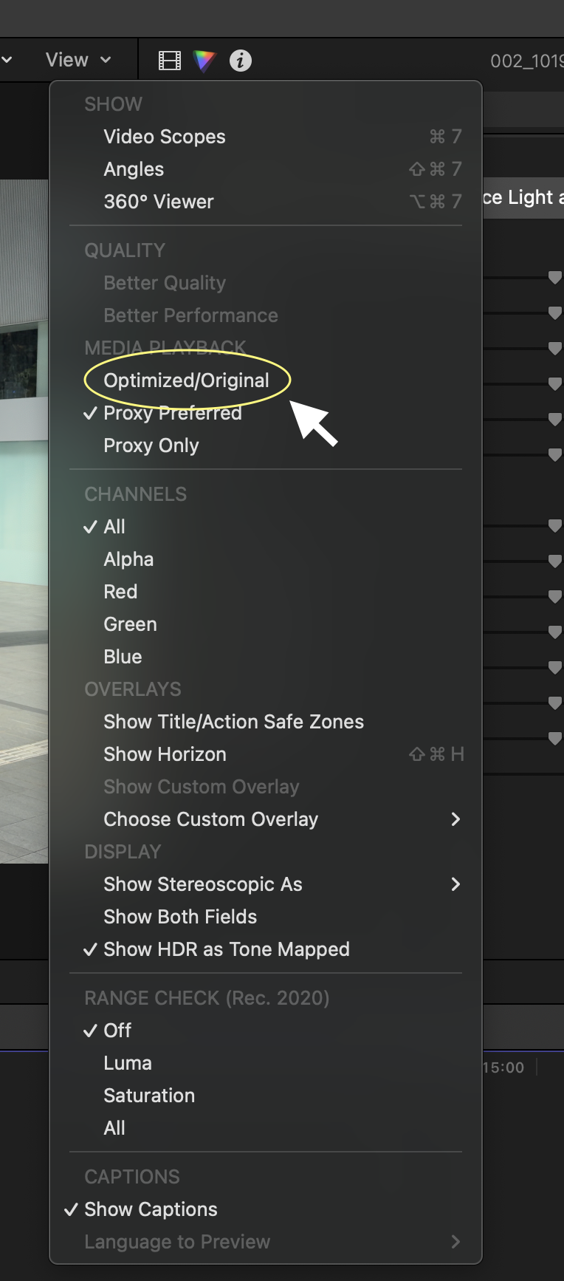564x1281 pixels.
Task: Enable Show Title/Action Safe Zones
Action: coord(233,722)
